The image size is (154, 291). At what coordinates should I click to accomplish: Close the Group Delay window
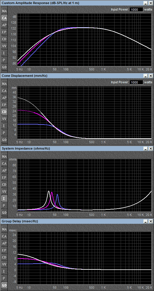[151, 221]
